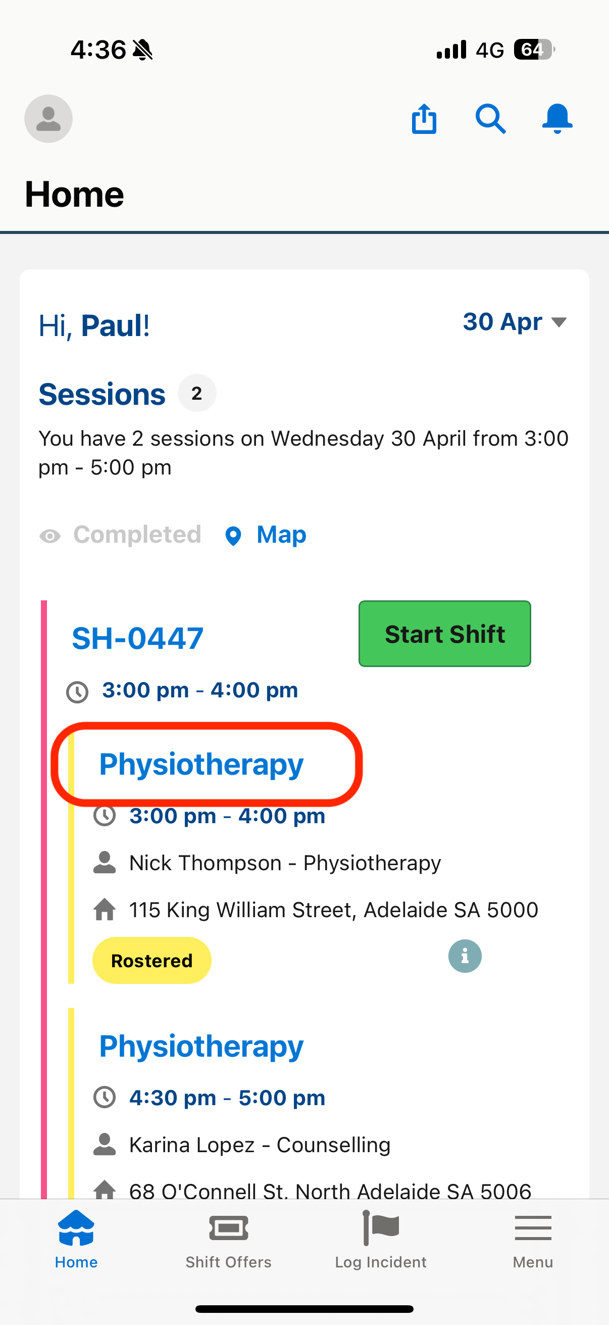Tap the profile avatar icon

[48, 119]
